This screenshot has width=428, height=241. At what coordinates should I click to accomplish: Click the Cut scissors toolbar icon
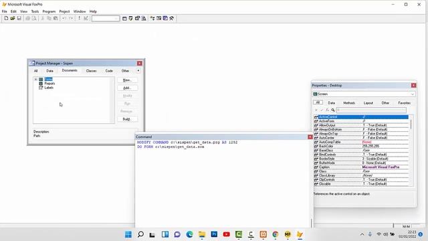(x=43, y=18)
